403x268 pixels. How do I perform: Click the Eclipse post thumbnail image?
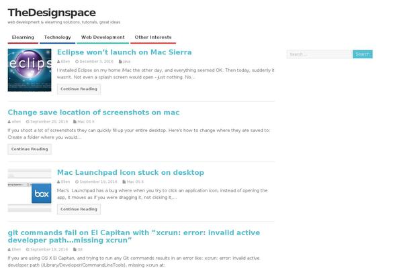pyautogui.click(x=30, y=70)
